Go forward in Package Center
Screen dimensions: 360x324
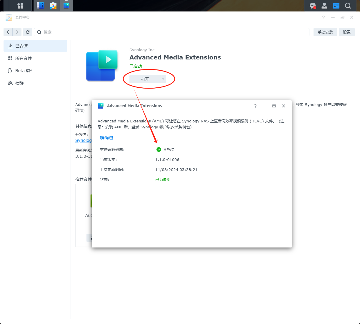coord(17,32)
